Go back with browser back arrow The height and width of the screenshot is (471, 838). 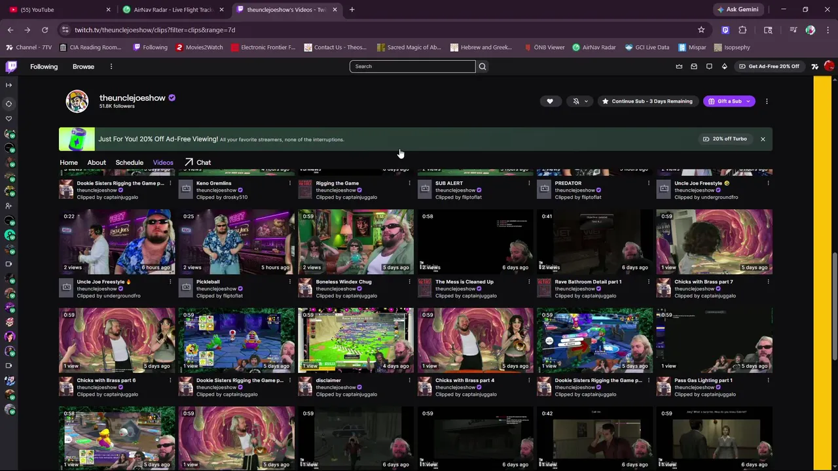click(x=10, y=30)
